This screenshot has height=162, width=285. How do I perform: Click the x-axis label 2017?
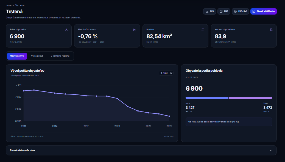click(x=86, y=126)
